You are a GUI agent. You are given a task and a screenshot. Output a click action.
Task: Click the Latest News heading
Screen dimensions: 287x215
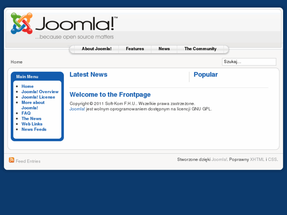pyautogui.click(x=88, y=75)
